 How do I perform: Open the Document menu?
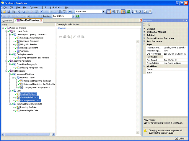34,7
